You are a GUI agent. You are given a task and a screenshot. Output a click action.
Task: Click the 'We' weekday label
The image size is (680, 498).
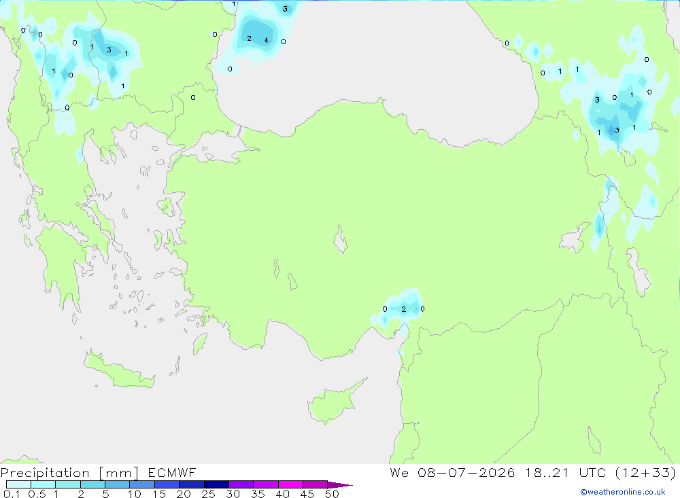(399, 473)
